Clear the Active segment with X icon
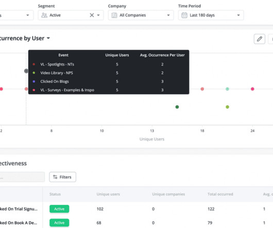The image size is (273, 228). (x=92, y=15)
